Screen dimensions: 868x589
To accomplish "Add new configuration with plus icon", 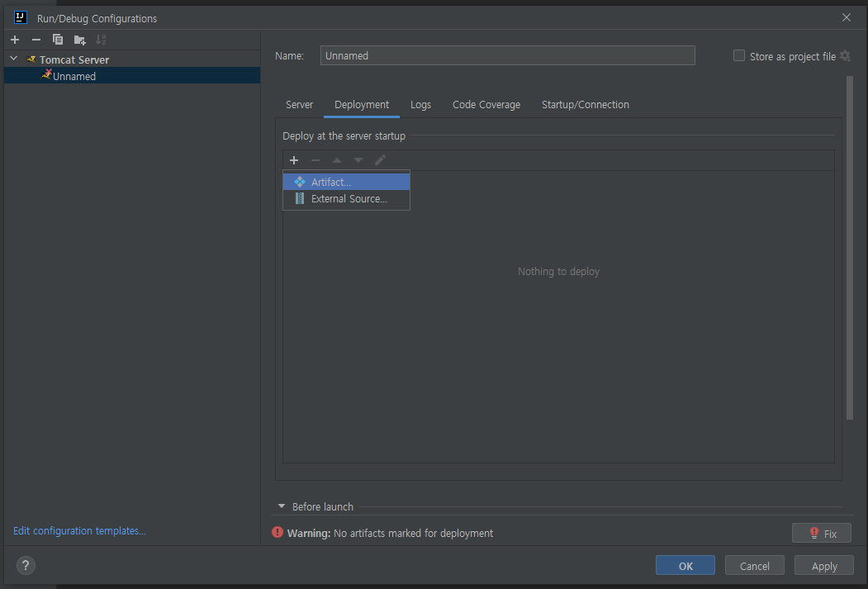I will click(x=15, y=40).
